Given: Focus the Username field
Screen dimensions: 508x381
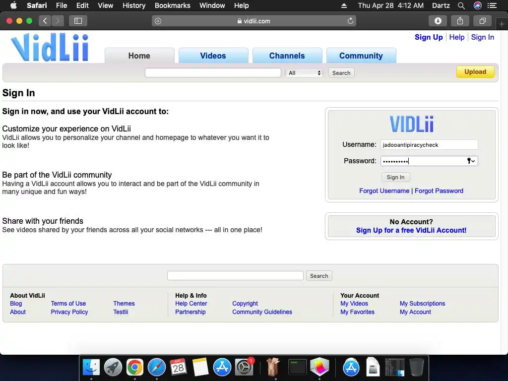Looking at the screenshot, I should click(429, 145).
